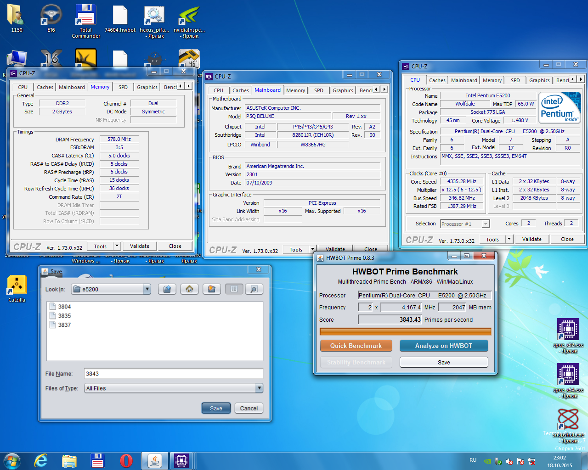Select the 74604.hwbot file icon
The image size is (588, 470).
[x=120, y=18]
